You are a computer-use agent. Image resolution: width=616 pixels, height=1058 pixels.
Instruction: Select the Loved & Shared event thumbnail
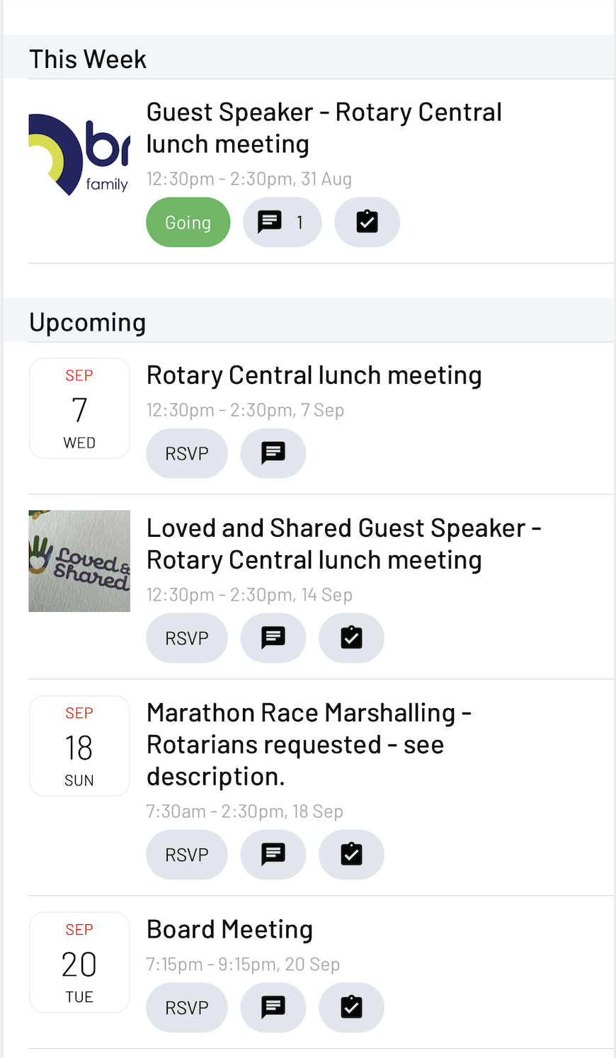[79, 561]
